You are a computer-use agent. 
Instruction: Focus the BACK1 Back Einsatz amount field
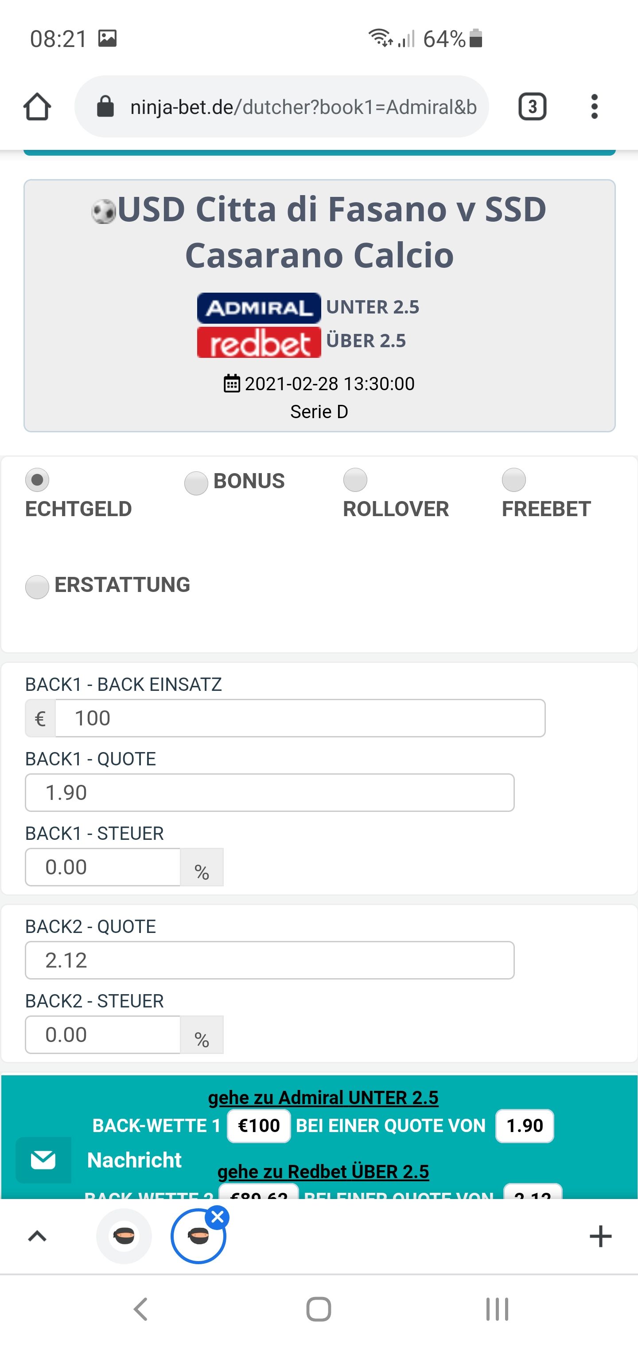point(300,718)
